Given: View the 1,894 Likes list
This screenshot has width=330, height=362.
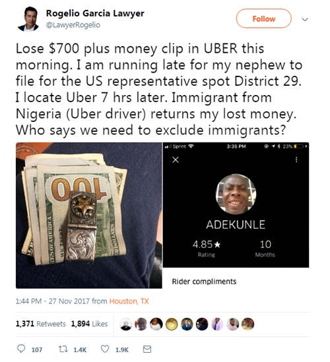Looking at the screenshot, I should point(90,324).
